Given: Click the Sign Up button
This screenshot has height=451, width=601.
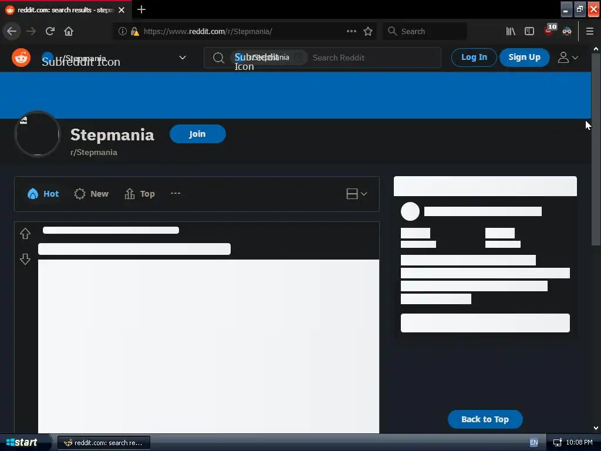Looking at the screenshot, I should coord(524,57).
